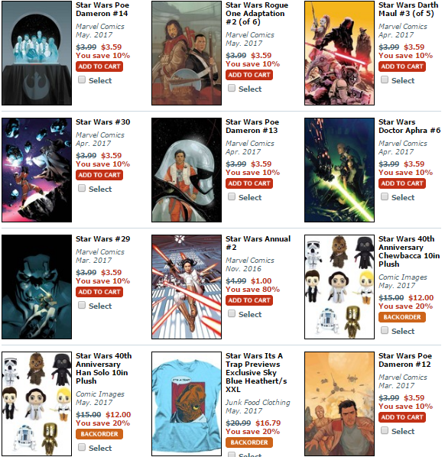Add Star Wars Annual #2 to cart
This screenshot has height=457, width=445.
[249, 300]
